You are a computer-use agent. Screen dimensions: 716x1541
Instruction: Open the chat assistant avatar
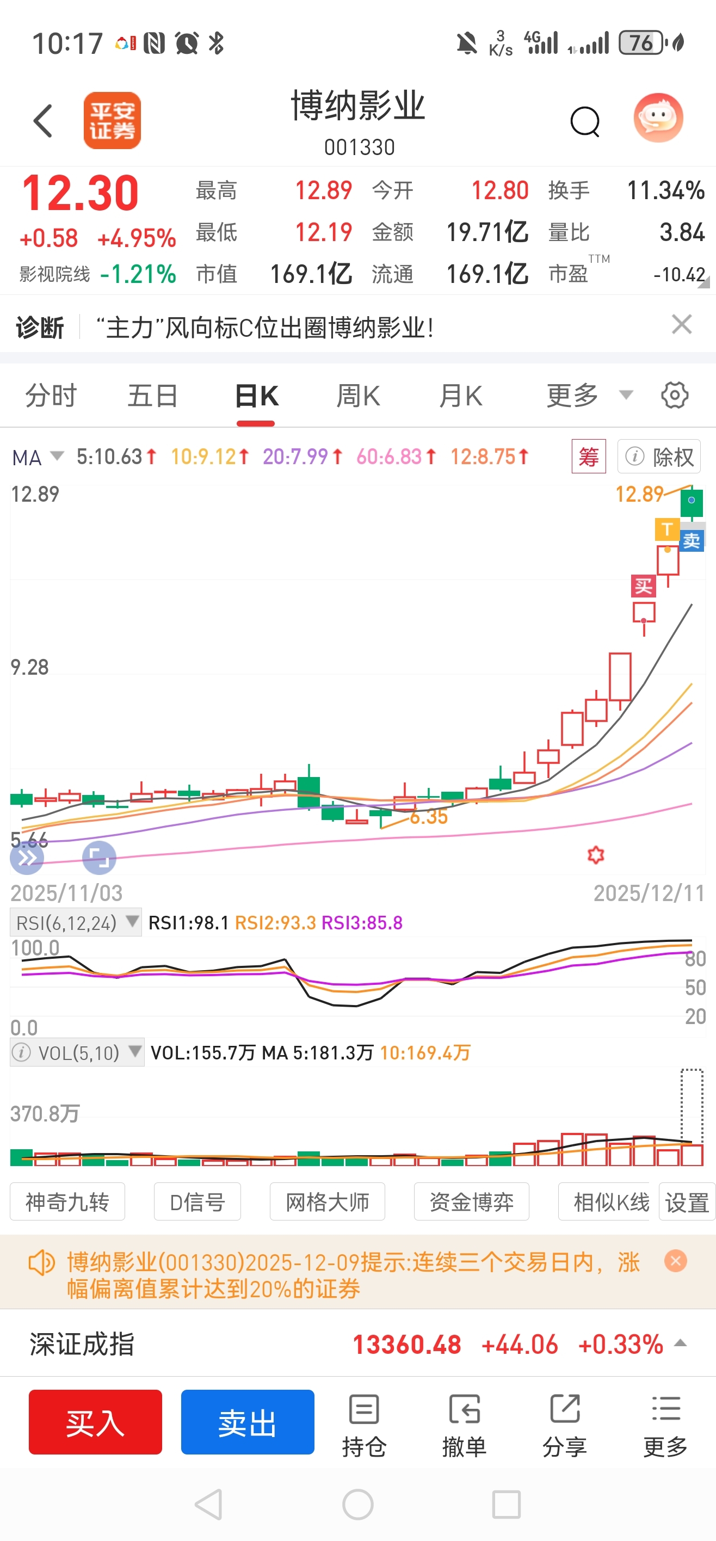(658, 119)
